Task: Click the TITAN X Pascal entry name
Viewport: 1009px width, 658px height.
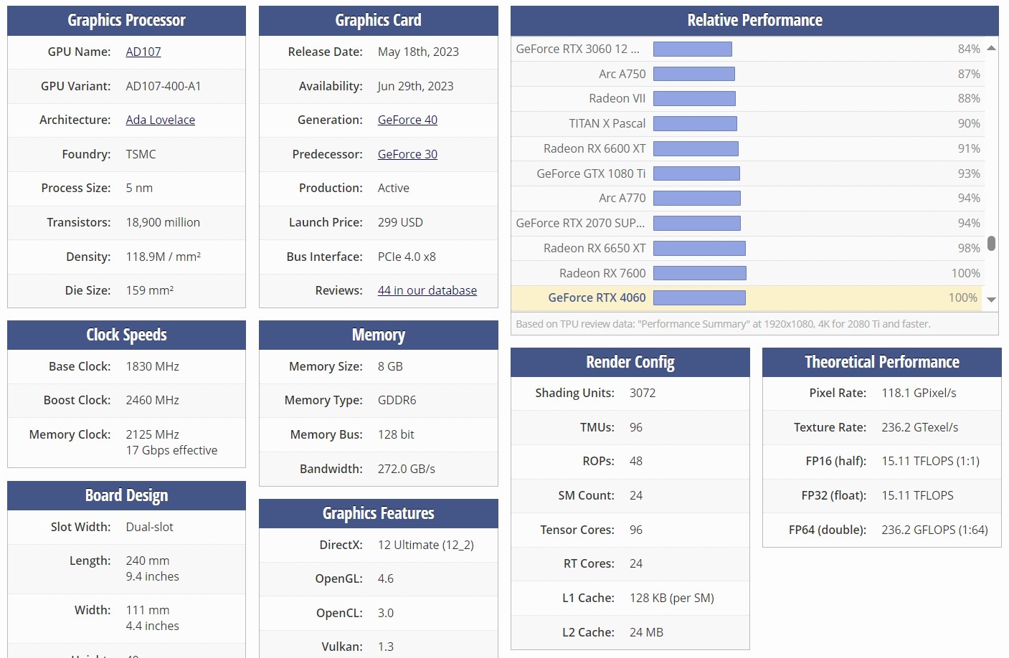Action: 607,123
